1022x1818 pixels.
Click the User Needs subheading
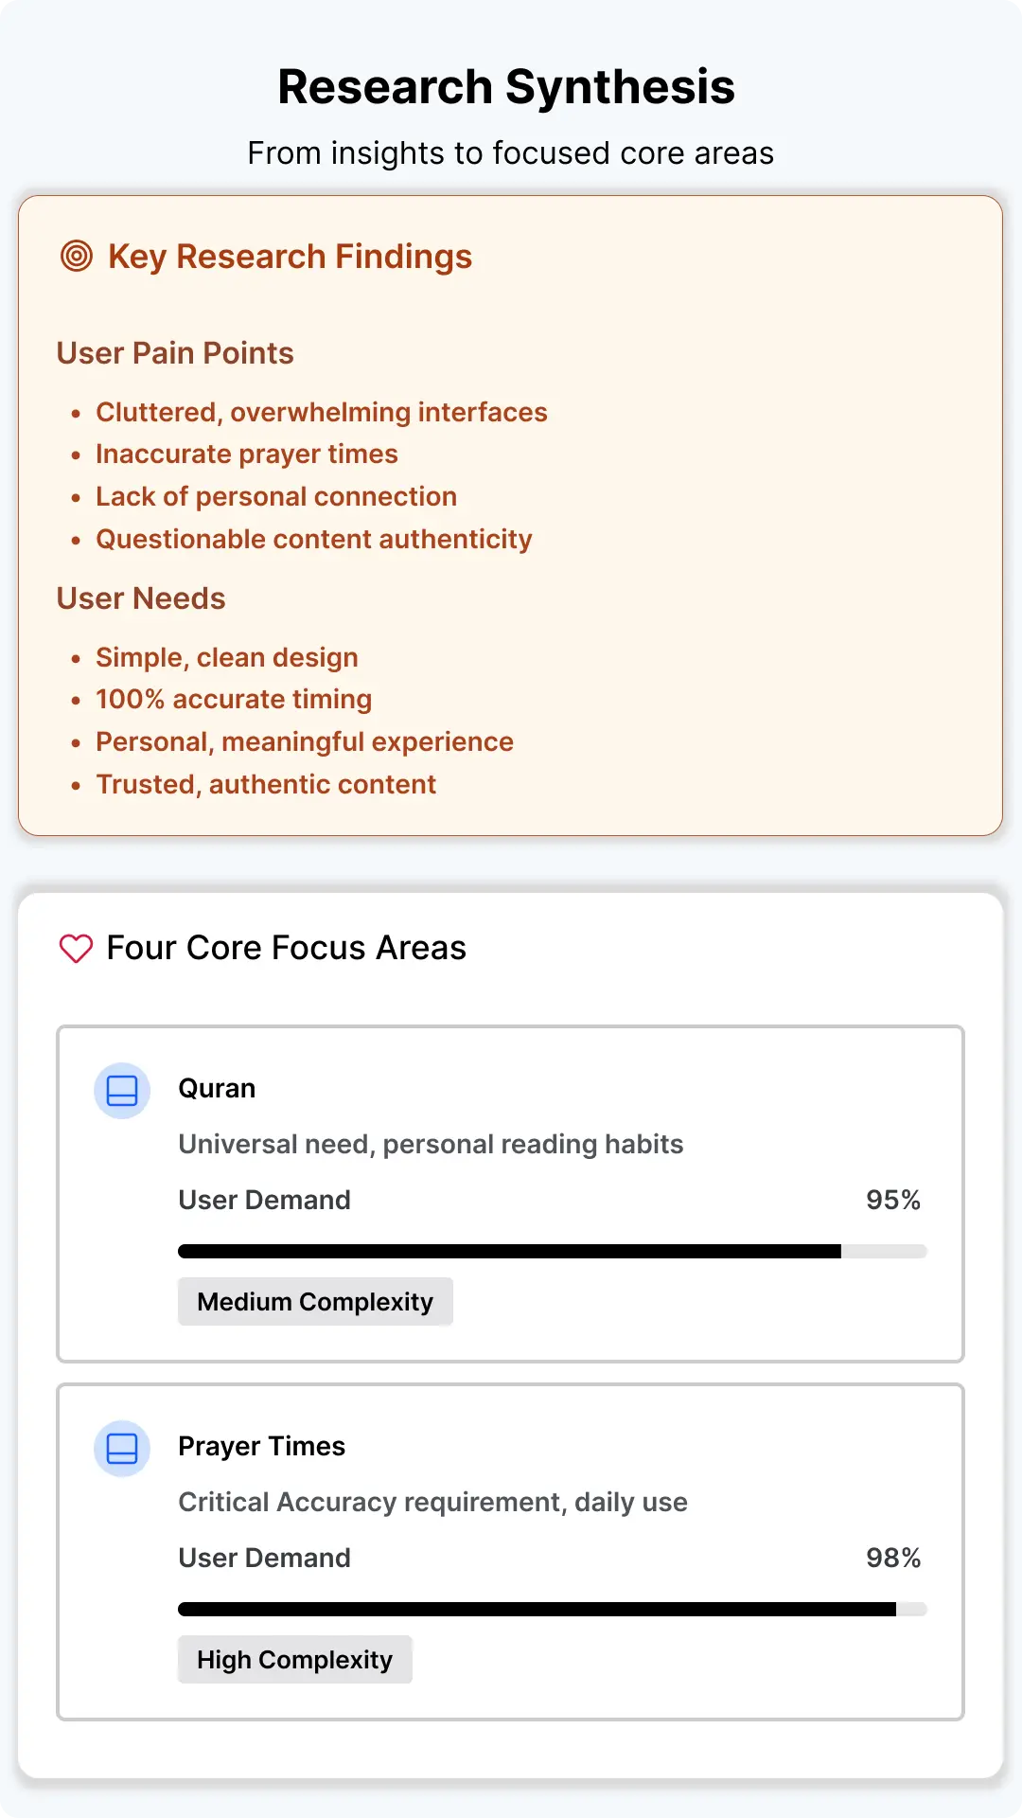(141, 598)
